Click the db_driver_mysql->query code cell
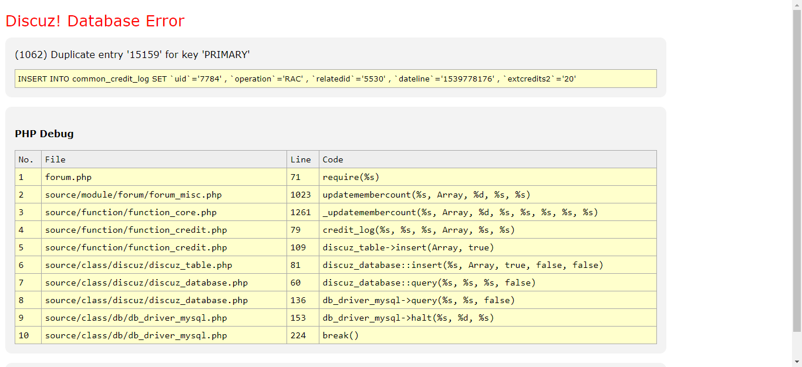The image size is (802, 367). point(488,300)
